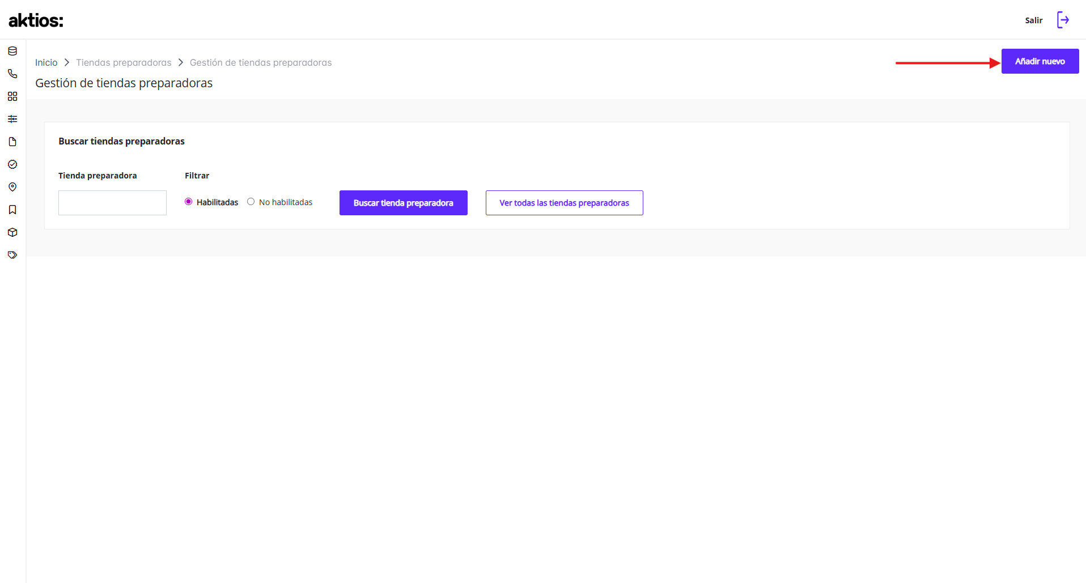Open the location pin icon in sidebar
This screenshot has height=583, width=1086.
pos(12,187)
